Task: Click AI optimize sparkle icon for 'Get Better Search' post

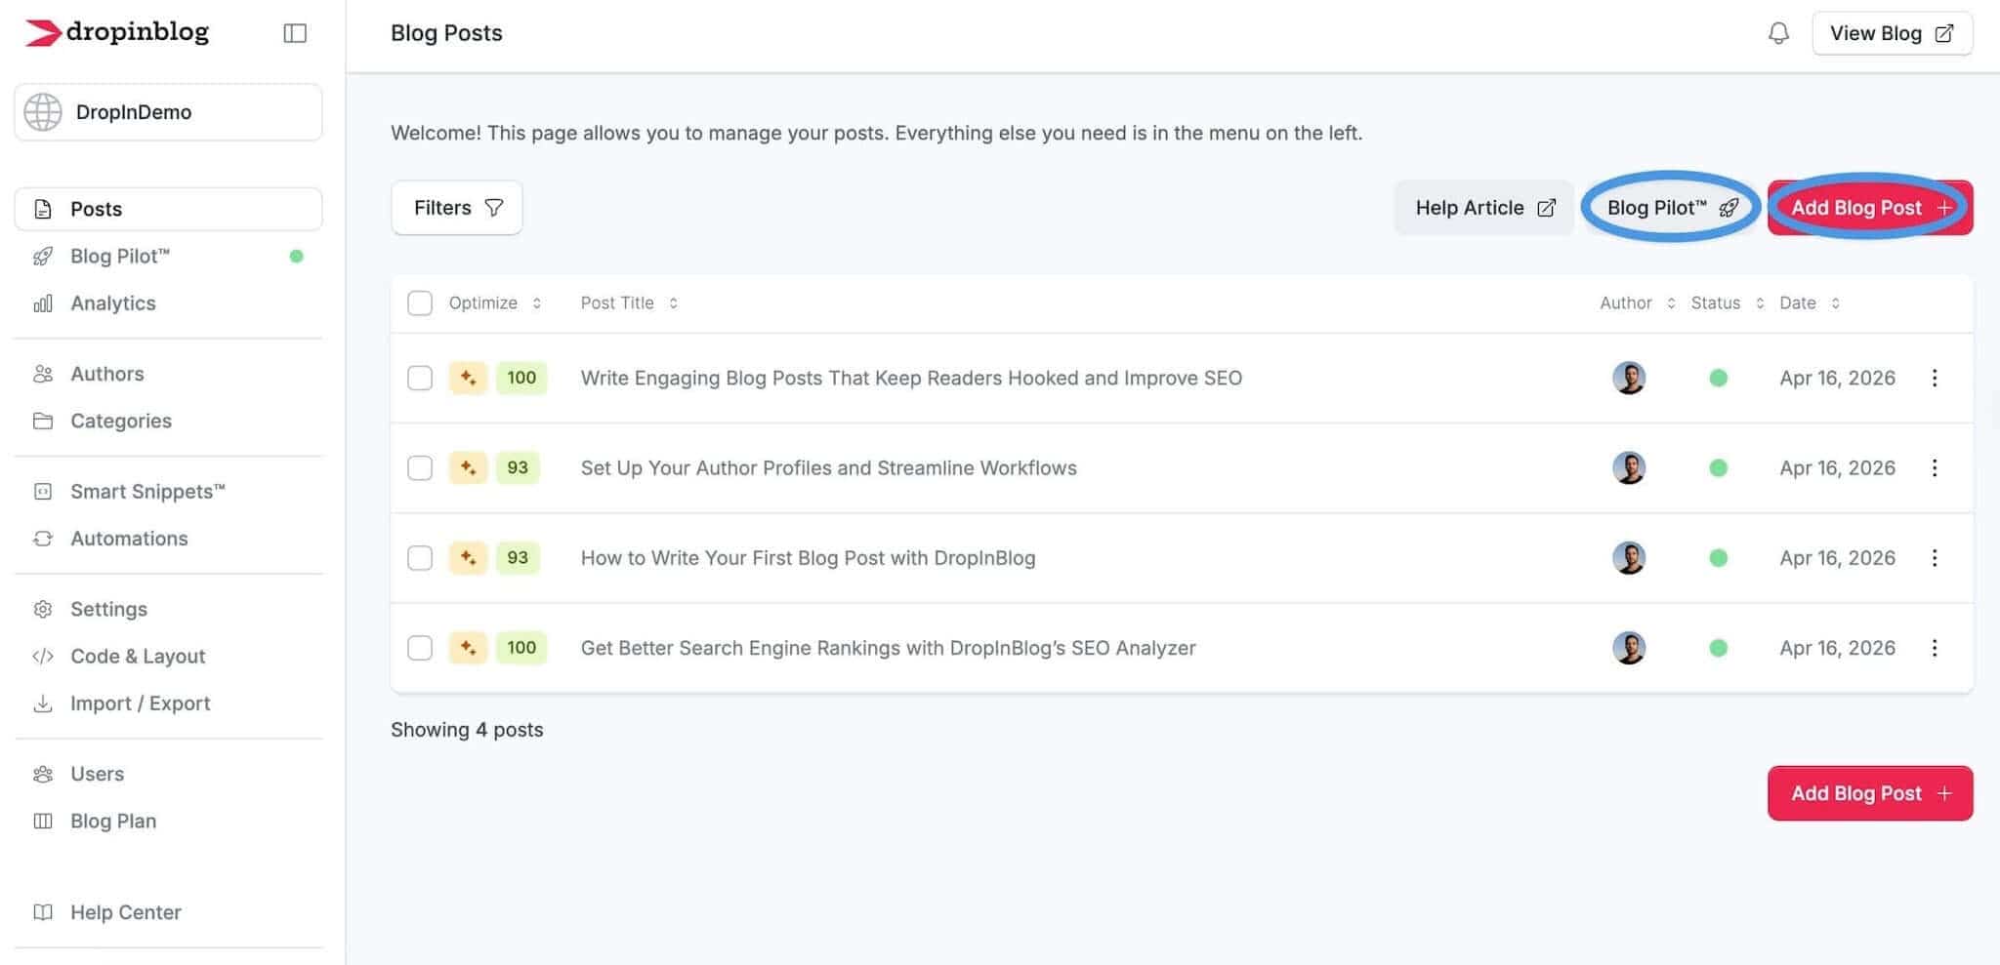Action: (x=468, y=648)
